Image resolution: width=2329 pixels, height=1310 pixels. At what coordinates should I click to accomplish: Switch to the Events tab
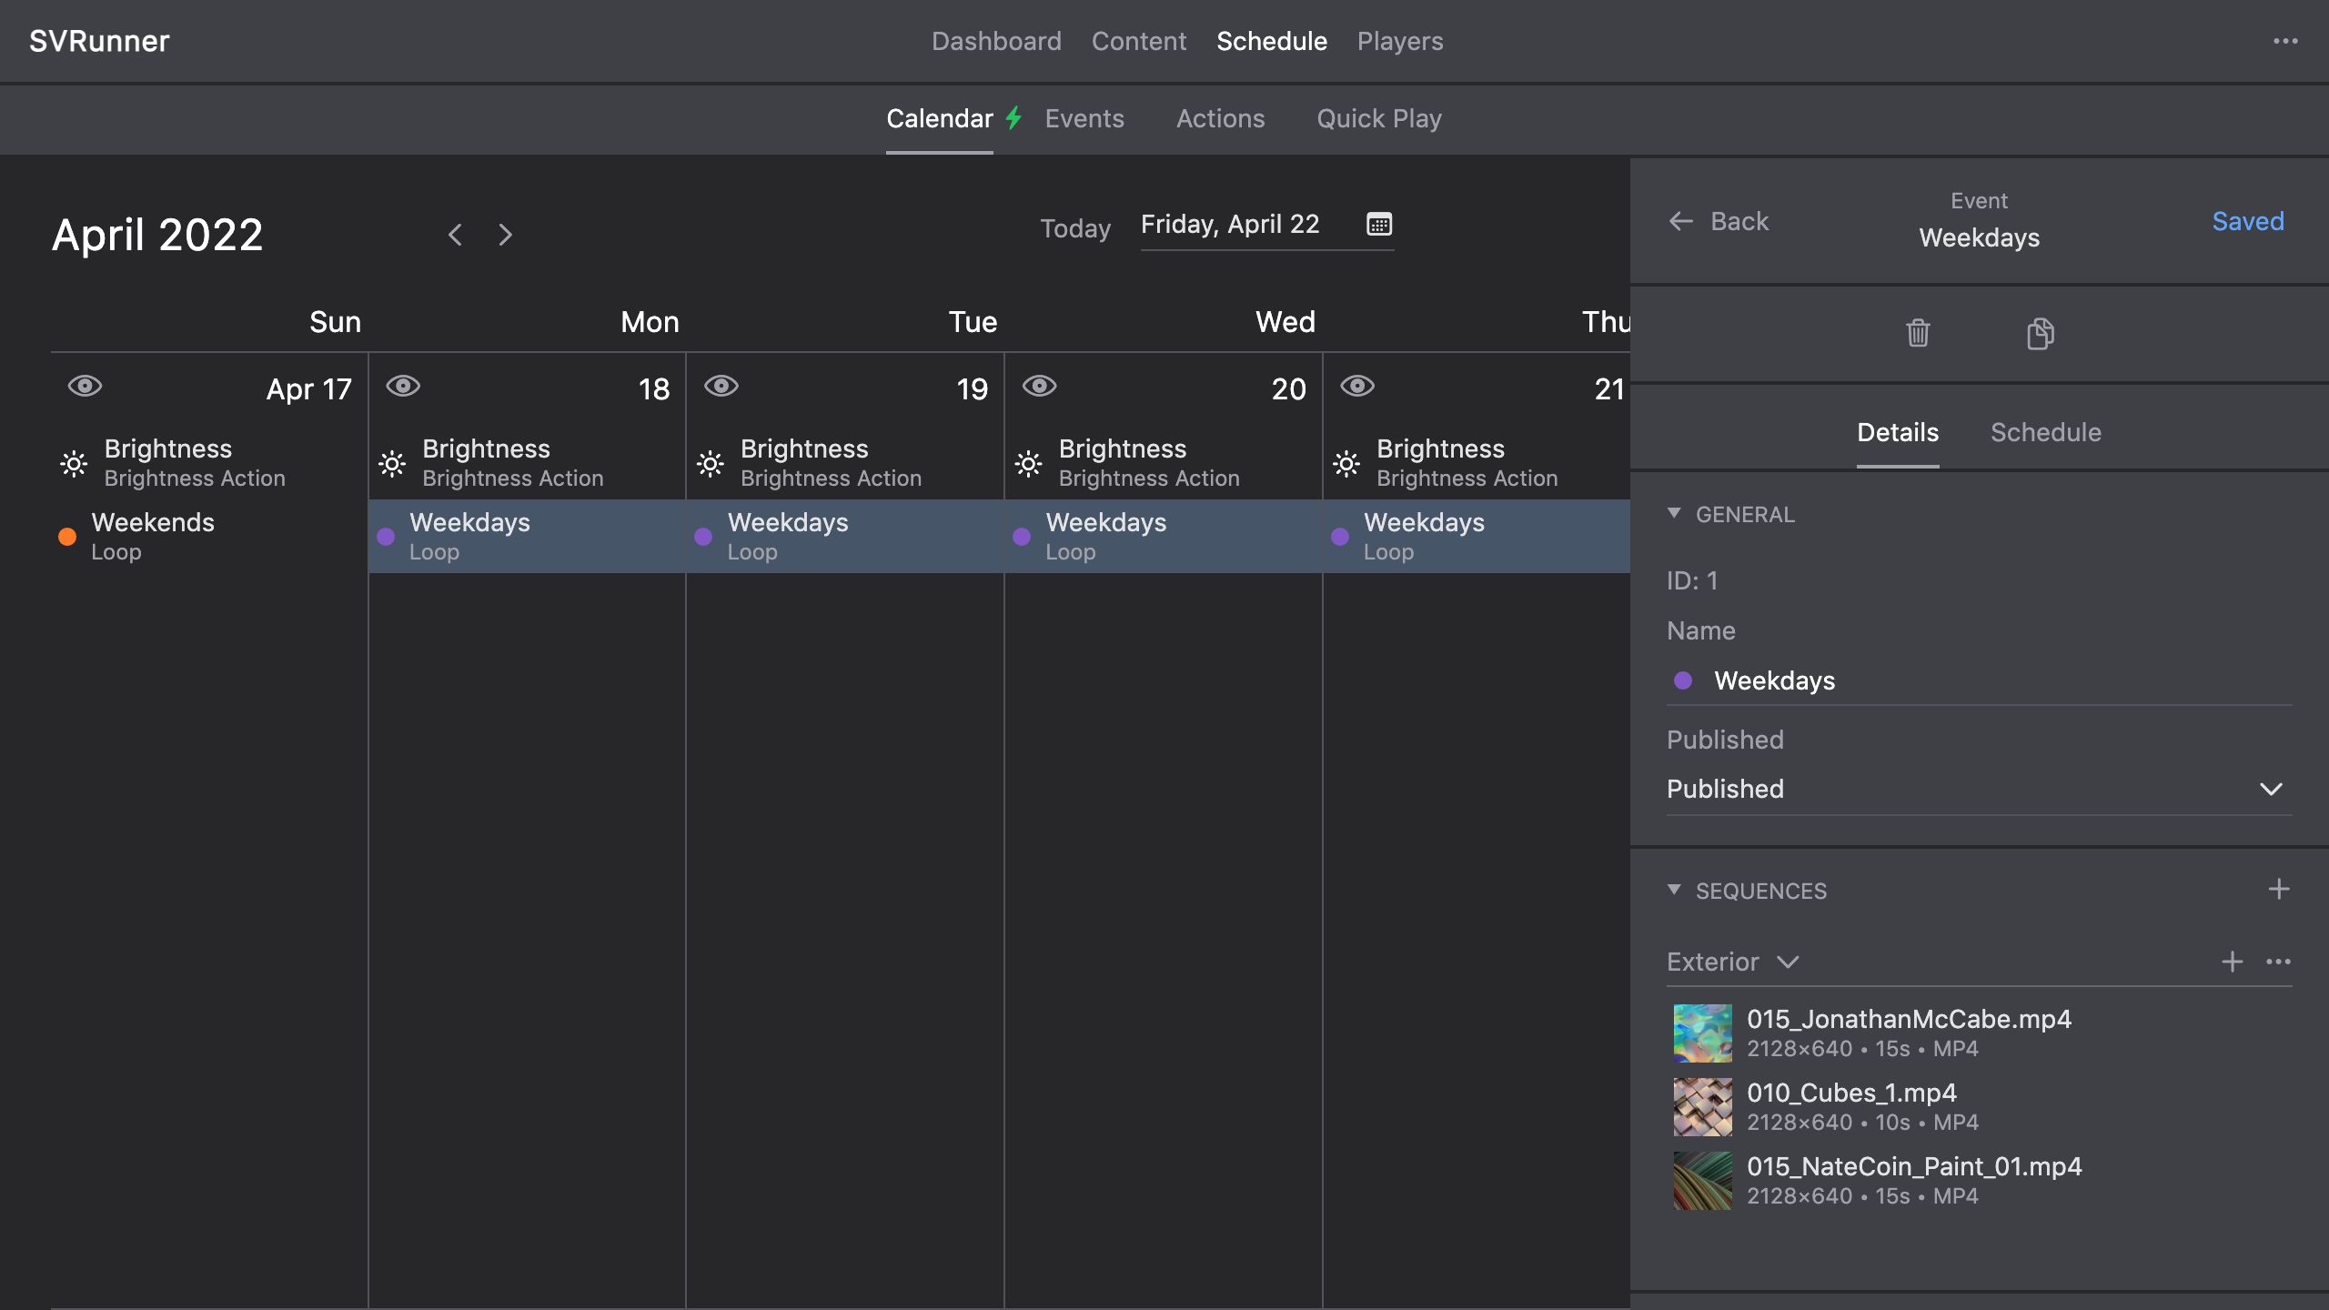1084,118
